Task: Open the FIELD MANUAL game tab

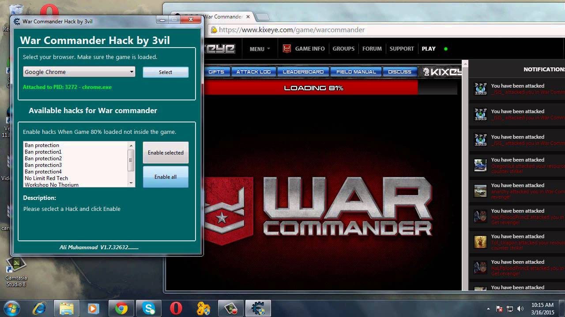Action: click(x=356, y=72)
